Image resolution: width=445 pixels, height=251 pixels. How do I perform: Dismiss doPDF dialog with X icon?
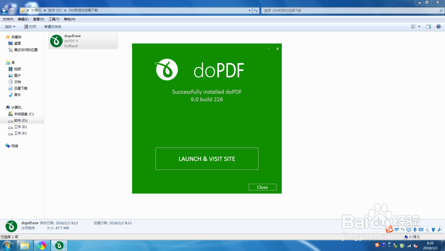pos(277,49)
